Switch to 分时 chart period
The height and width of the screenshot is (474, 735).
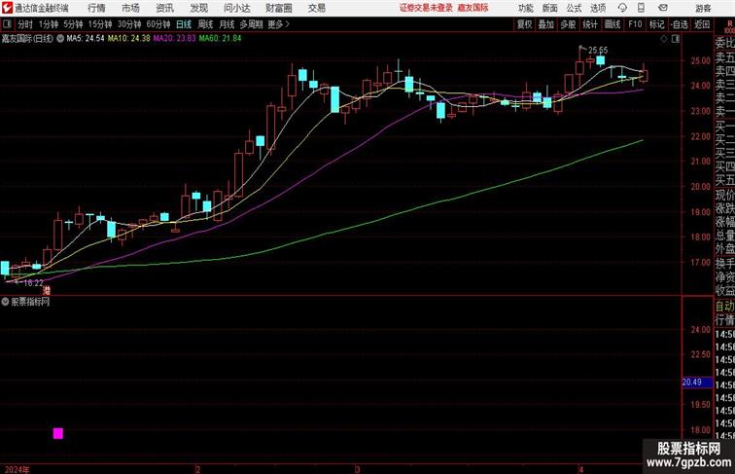point(25,24)
